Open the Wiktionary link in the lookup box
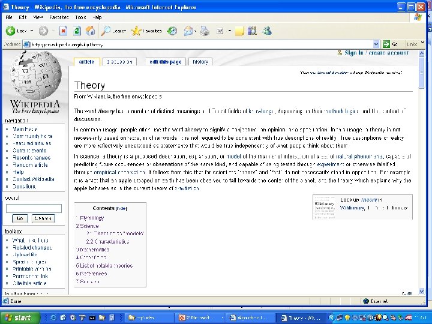This screenshot has width=432, height=324. [x=352, y=208]
